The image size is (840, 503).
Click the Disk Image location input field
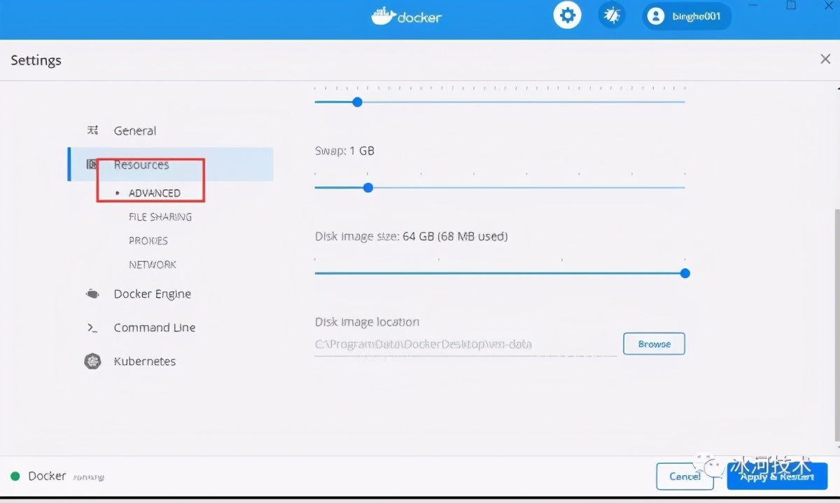click(x=462, y=344)
